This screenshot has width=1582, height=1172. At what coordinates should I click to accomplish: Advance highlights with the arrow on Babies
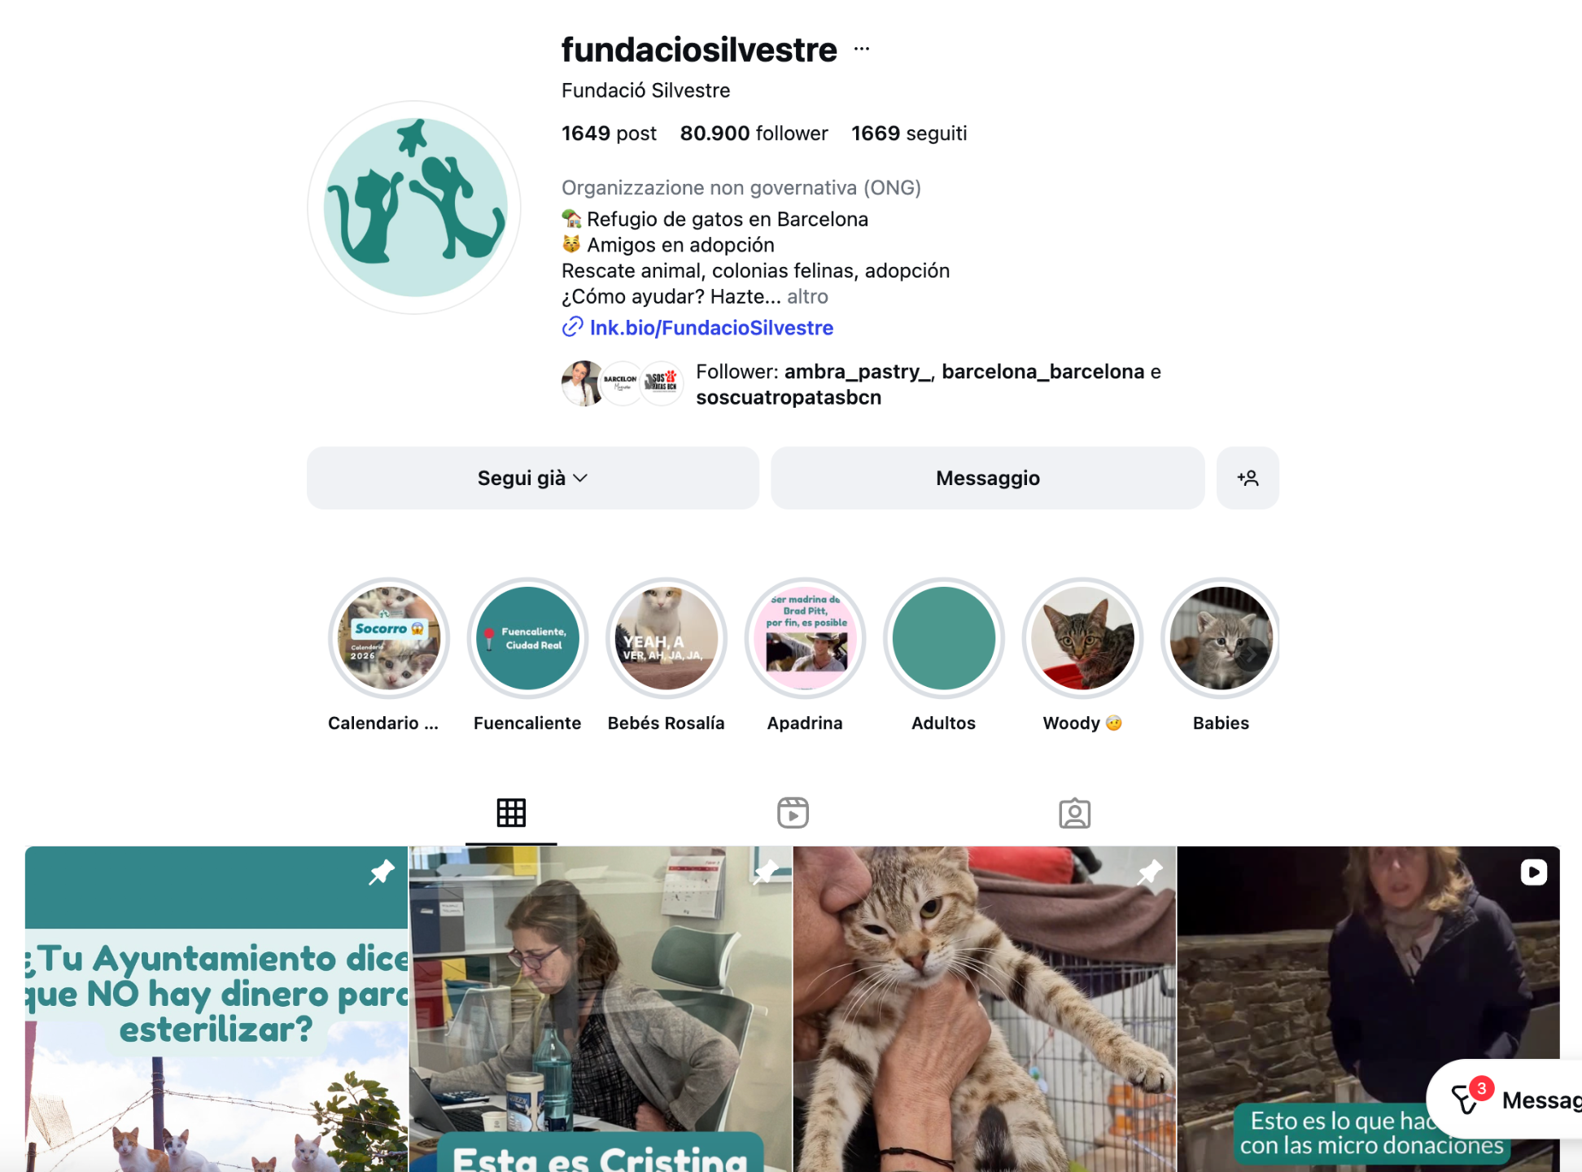1252,654
